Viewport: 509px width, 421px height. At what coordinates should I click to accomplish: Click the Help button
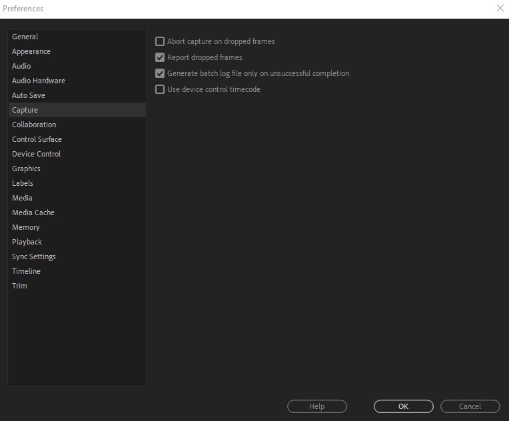[317, 406]
